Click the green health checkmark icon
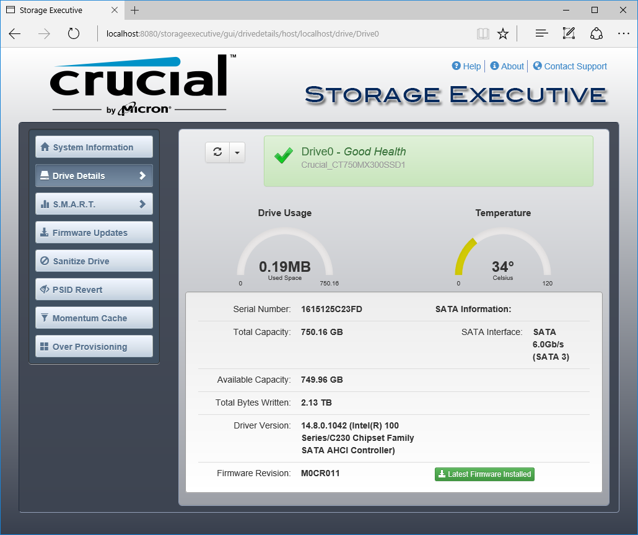Viewport: 638px width, 535px height. [x=284, y=155]
